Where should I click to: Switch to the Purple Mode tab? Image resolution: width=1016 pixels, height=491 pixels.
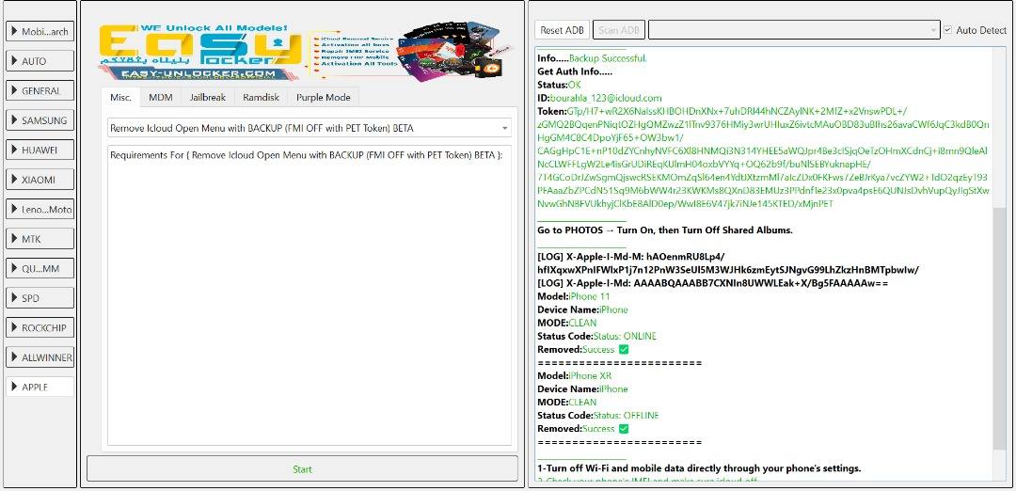coord(324,97)
